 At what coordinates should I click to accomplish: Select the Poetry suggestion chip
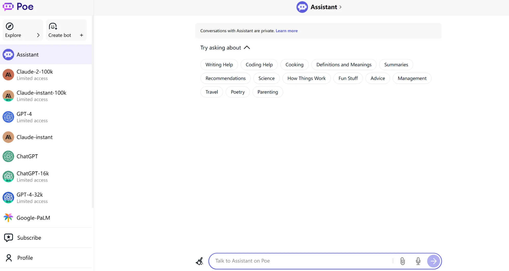tap(238, 92)
